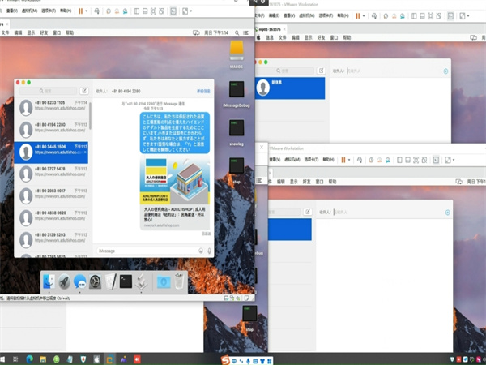
Task: Click microphone icon in message field
Action: click(x=210, y=251)
